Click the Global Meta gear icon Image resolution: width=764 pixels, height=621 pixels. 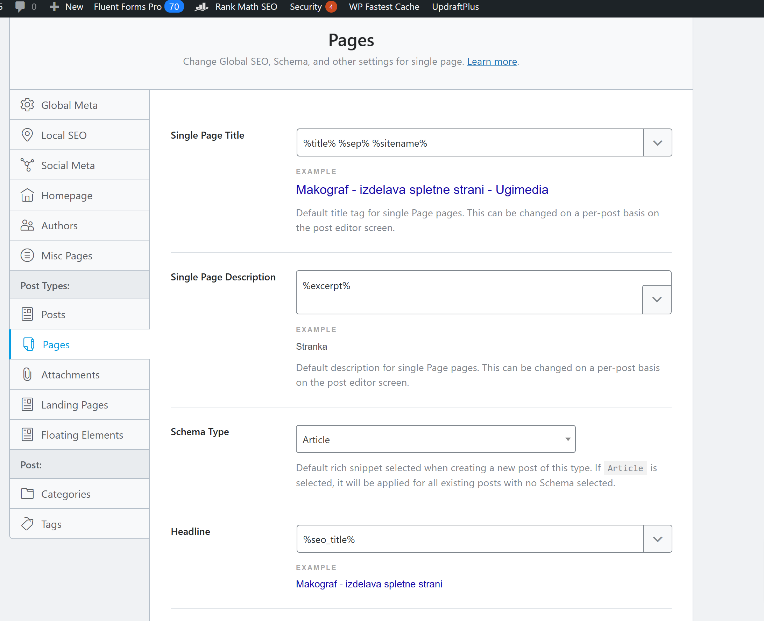27,105
